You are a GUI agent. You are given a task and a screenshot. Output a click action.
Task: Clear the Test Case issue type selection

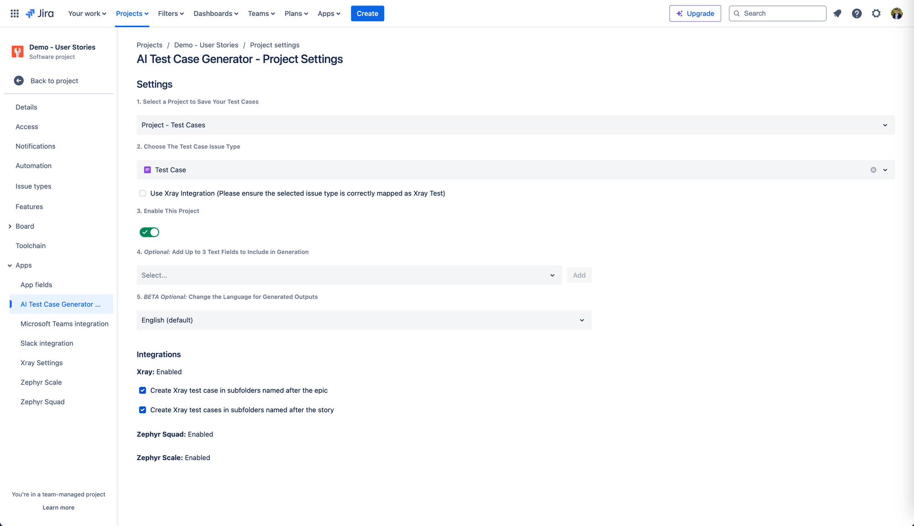(873, 170)
